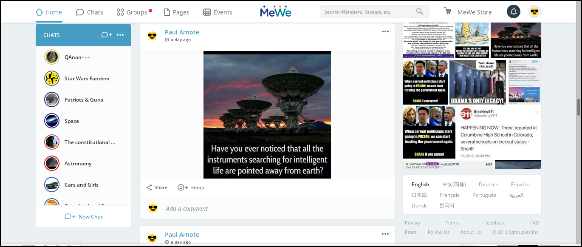Image resolution: width=582 pixels, height=247 pixels.
Task: Open small telescope thumbnail in gallery
Action: (x=516, y=40)
